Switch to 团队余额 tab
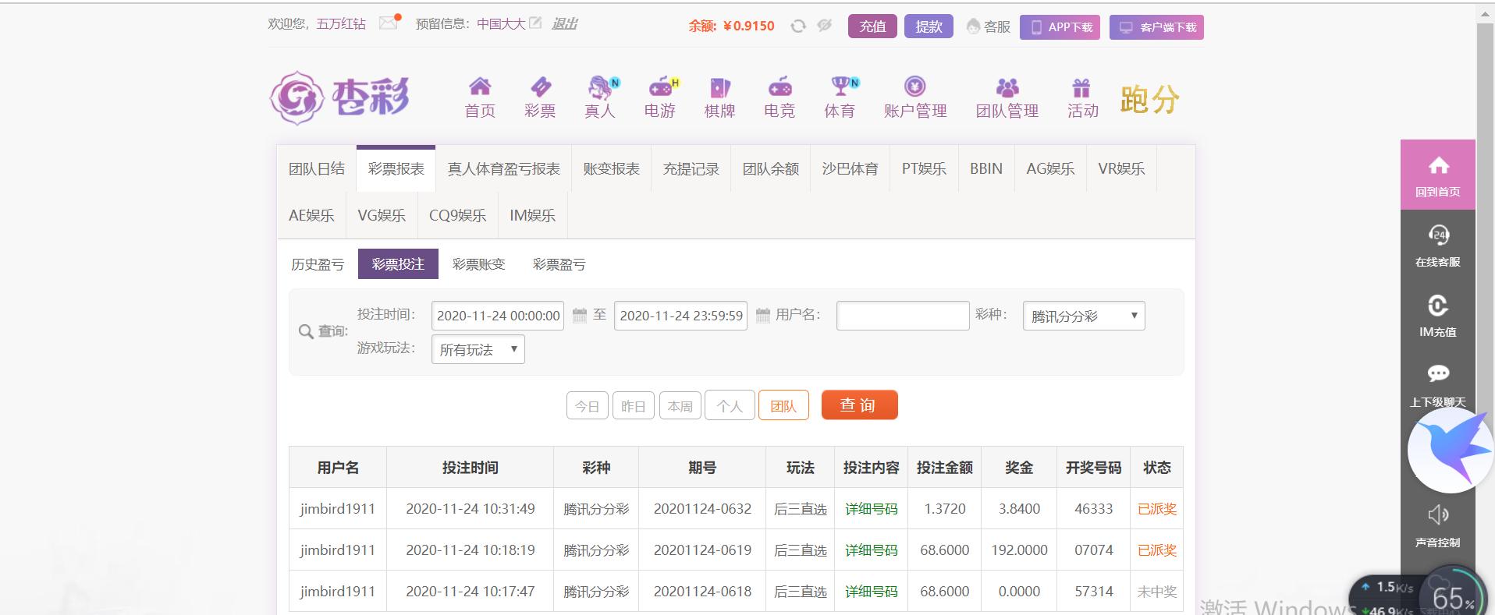The width and height of the screenshot is (1495, 615). 770,168
